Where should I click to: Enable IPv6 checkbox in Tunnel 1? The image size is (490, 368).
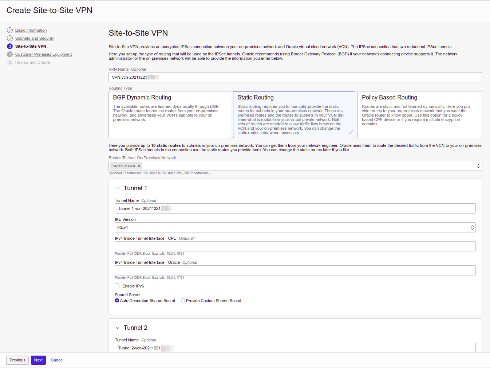117,286
